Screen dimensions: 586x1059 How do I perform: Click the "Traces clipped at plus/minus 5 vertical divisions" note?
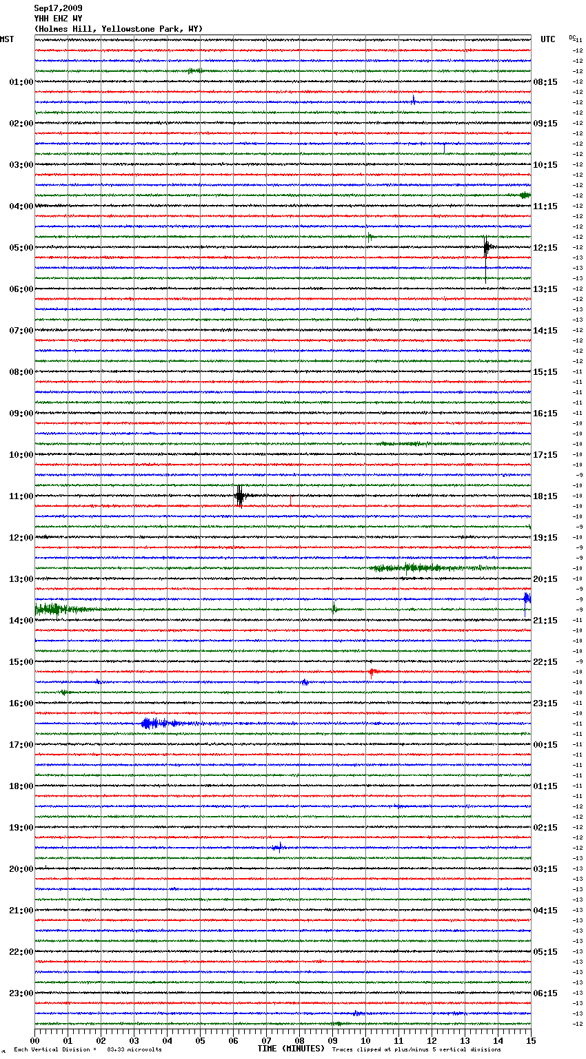pyautogui.click(x=416, y=1049)
